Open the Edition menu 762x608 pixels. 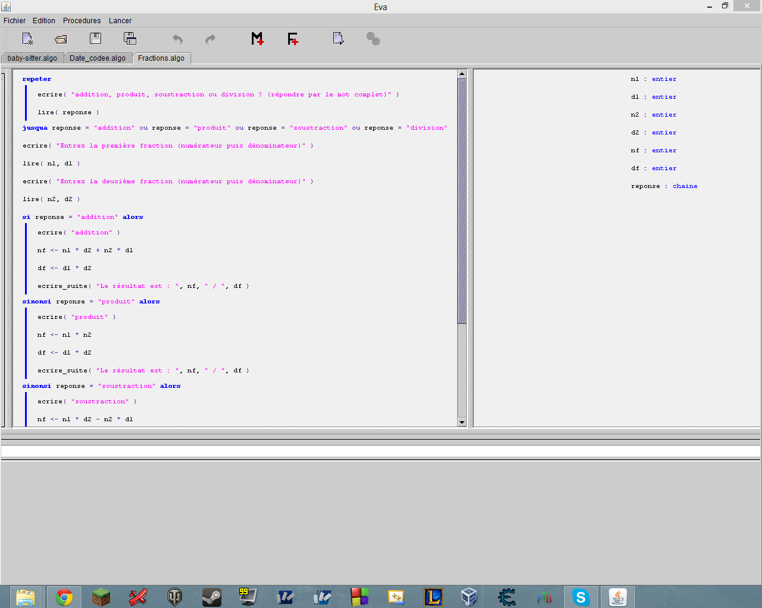click(x=44, y=21)
